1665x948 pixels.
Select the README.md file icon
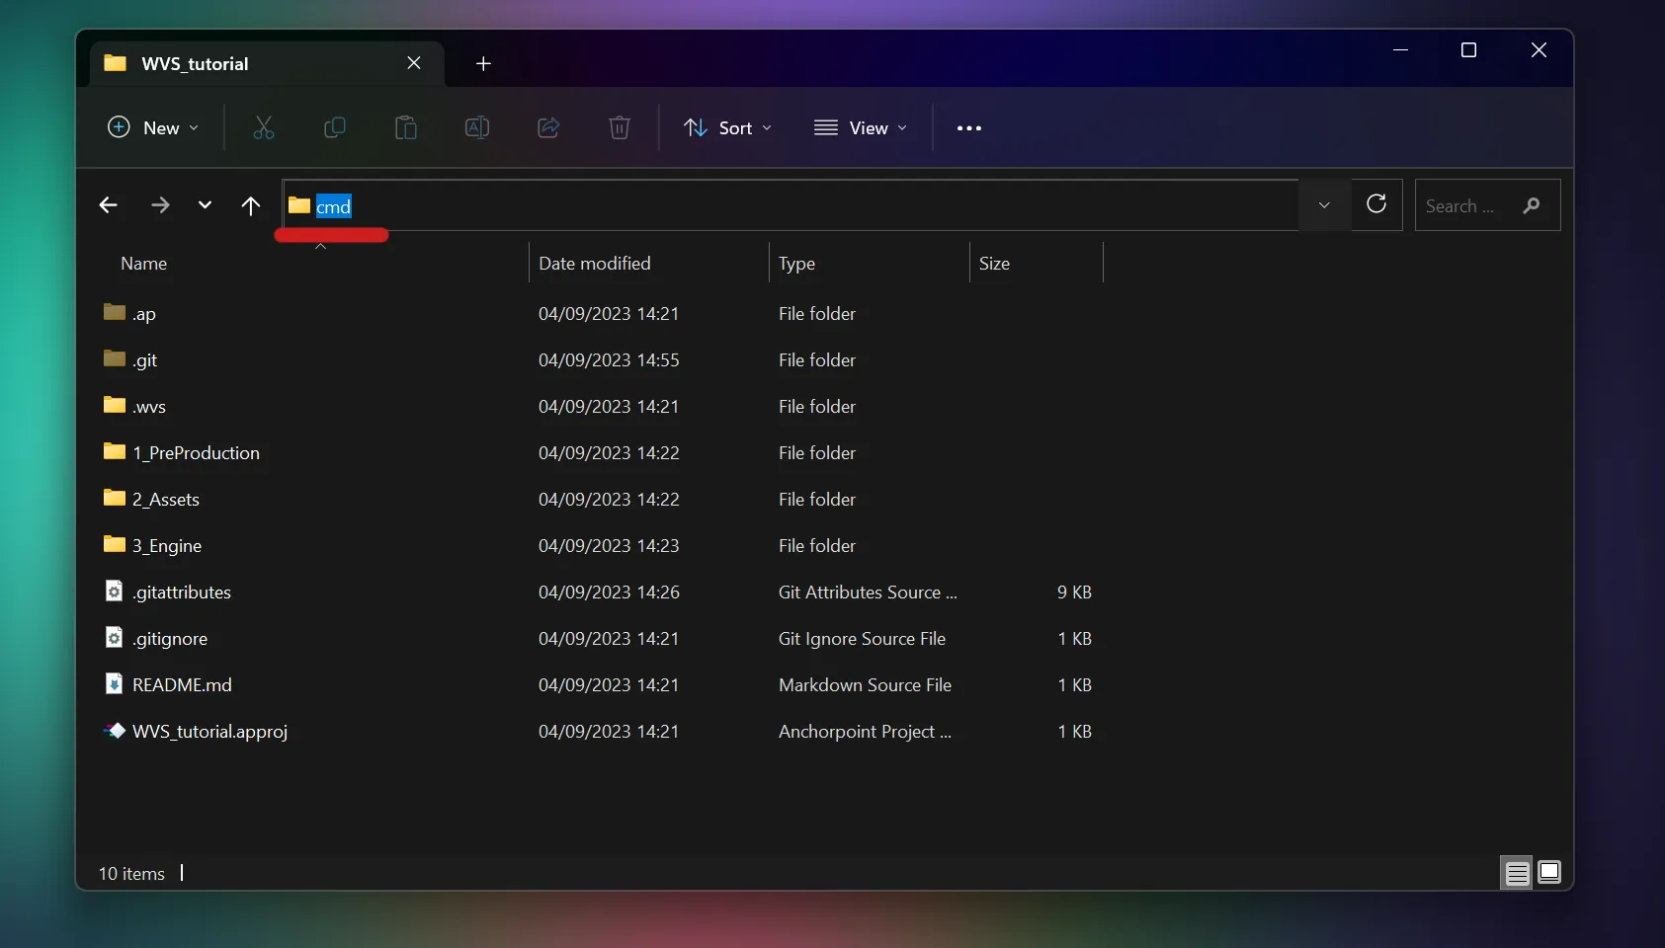(115, 683)
